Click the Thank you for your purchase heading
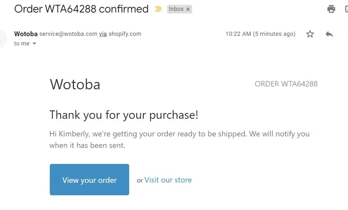Screen dimensions: 348x210 [x=124, y=115]
